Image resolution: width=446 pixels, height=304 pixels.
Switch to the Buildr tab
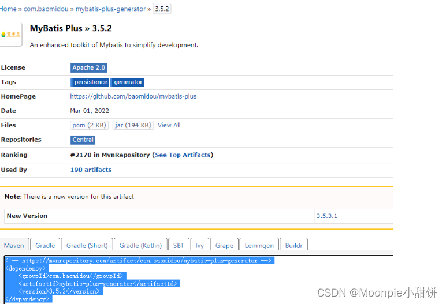click(x=294, y=246)
